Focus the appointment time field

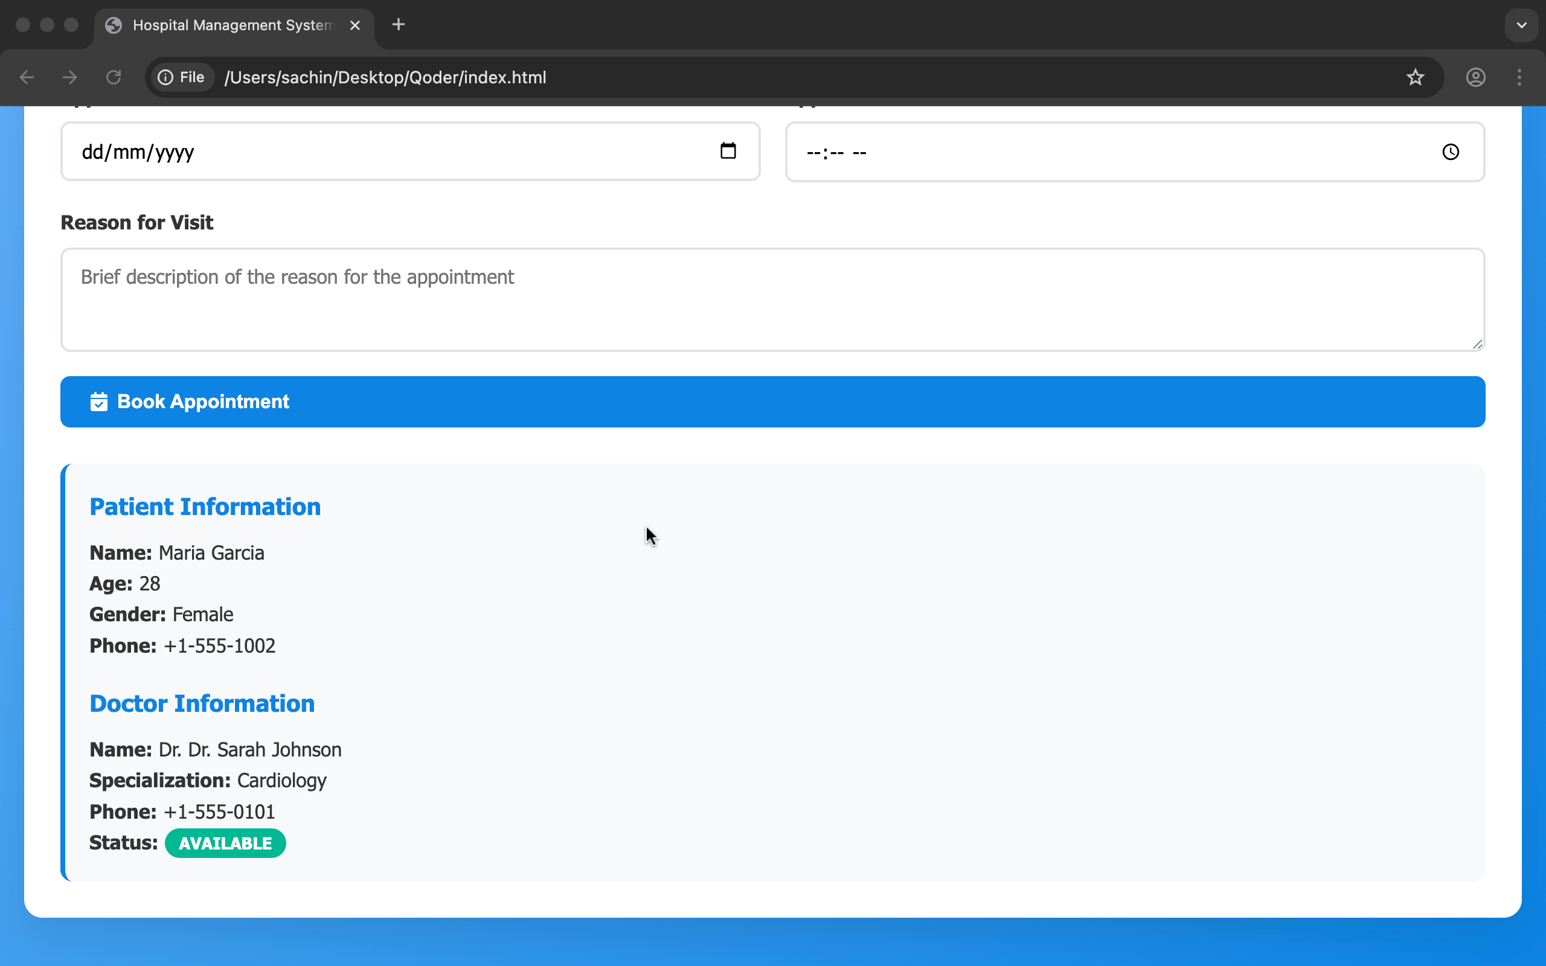tap(1086, 152)
